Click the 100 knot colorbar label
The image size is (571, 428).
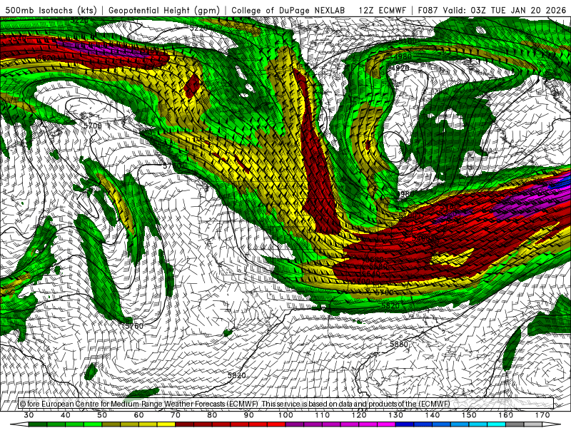(x=285, y=415)
